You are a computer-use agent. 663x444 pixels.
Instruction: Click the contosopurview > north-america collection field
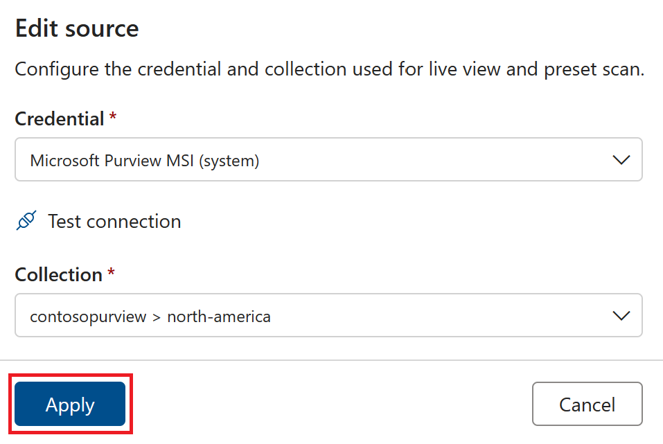pos(328,315)
